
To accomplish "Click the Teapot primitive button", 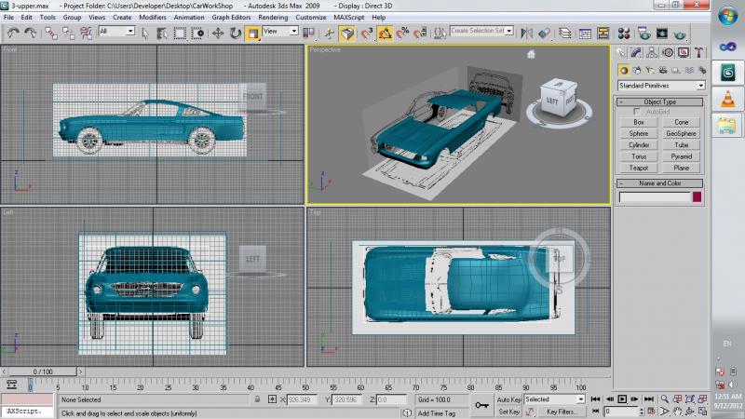I will 639,169.
